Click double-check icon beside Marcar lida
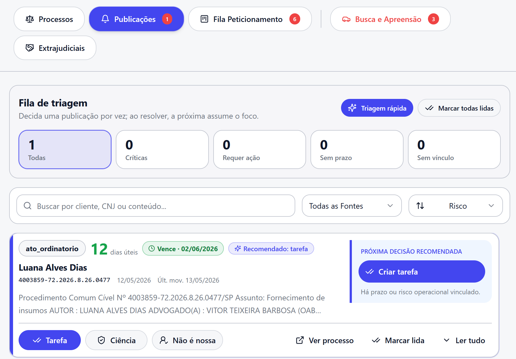 click(x=376, y=340)
